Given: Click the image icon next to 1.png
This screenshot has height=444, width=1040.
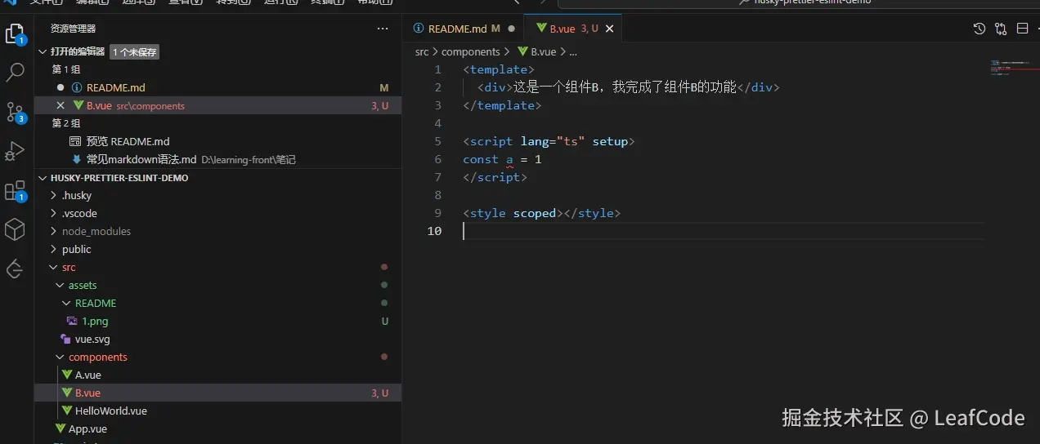Looking at the screenshot, I should click(73, 321).
